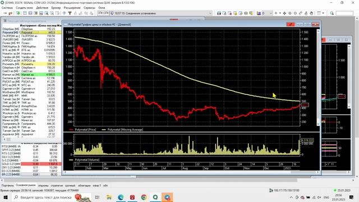Switch to the облигации tab

(84, 186)
